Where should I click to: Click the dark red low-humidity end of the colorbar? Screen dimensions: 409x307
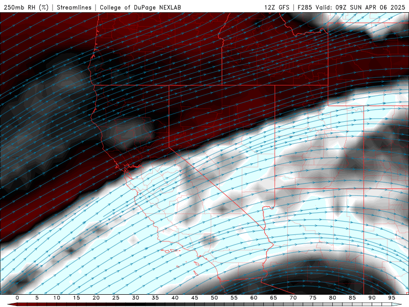click(x=13, y=304)
